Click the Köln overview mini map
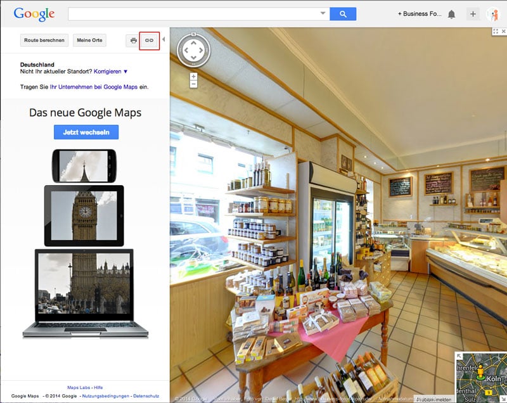This screenshot has width=507, height=403. tap(481, 378)
